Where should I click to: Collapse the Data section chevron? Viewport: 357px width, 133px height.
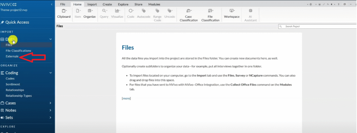click(x=51, y=39)
